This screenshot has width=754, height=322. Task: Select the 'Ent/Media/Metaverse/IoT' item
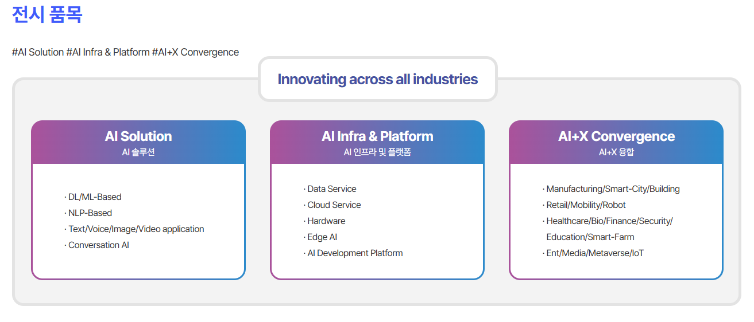tap(593, 253)
